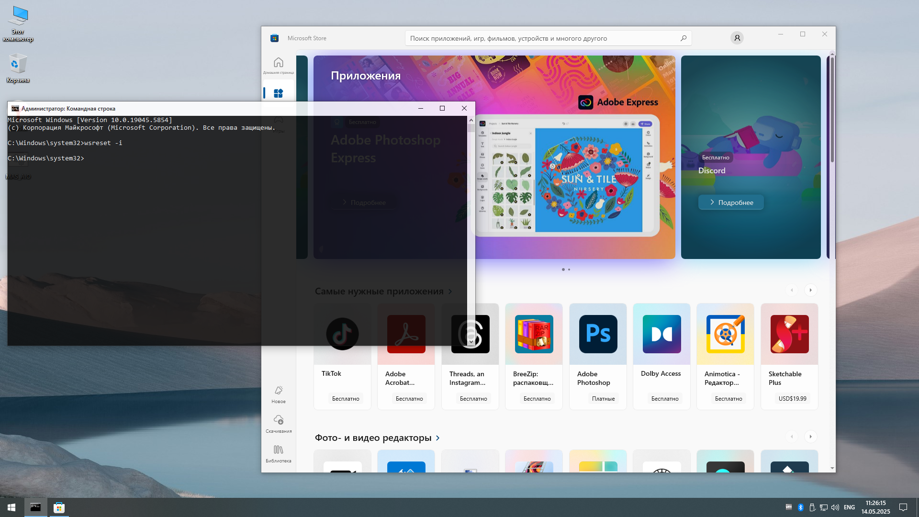Click right arrow to scroll top apps

pyautogui.click(x=811, y=290)
